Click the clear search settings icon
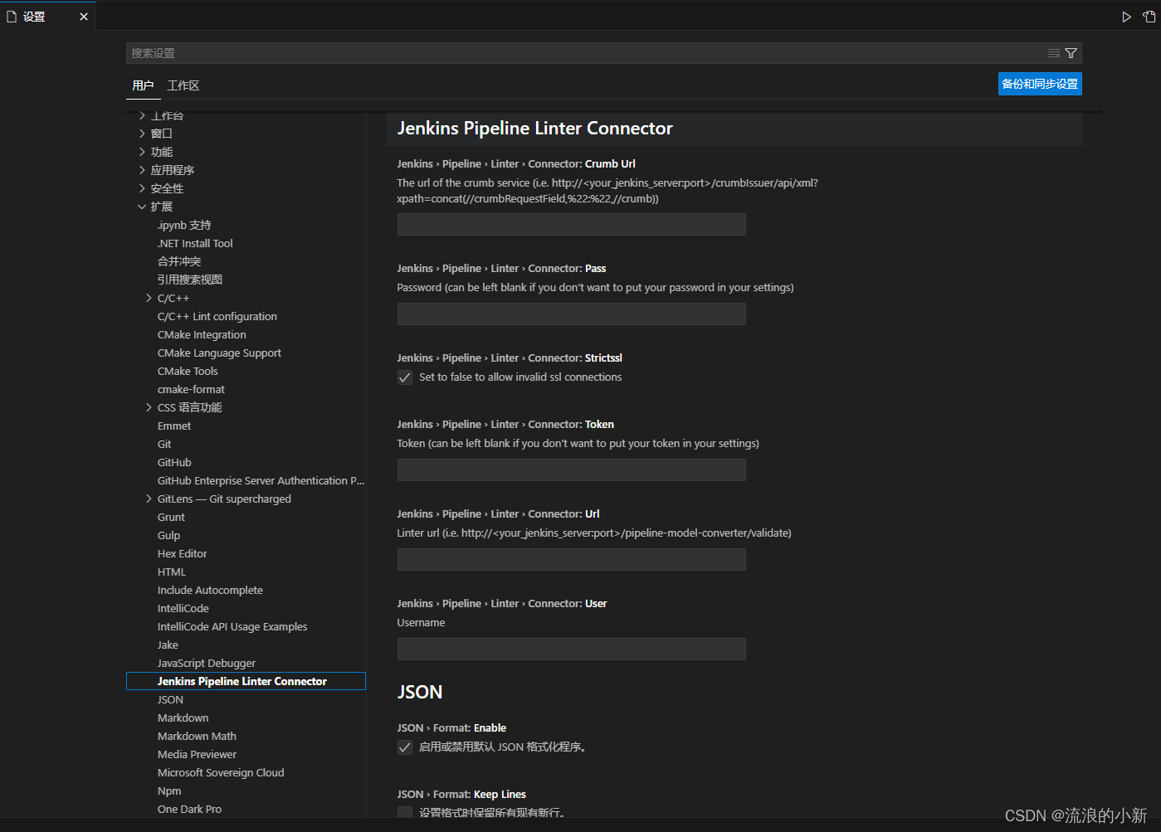The height and width of the screenshot is (832, 1161). [x=1054, y=53]
